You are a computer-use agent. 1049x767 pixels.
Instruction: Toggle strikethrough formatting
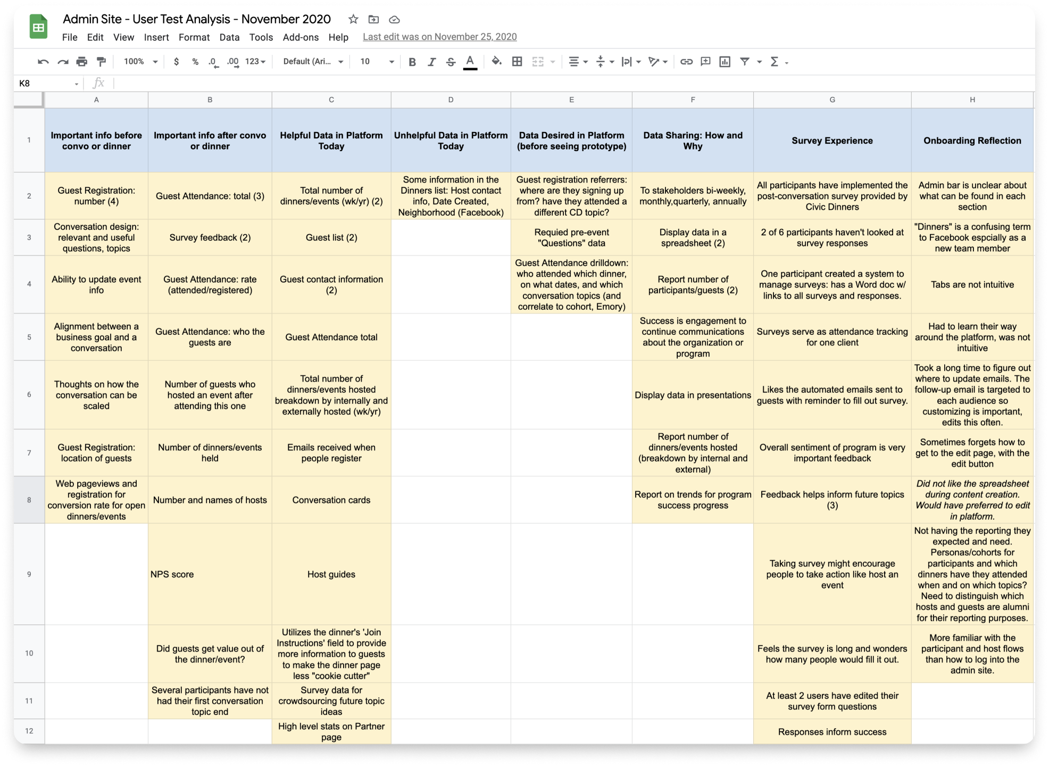pos(451,62)
